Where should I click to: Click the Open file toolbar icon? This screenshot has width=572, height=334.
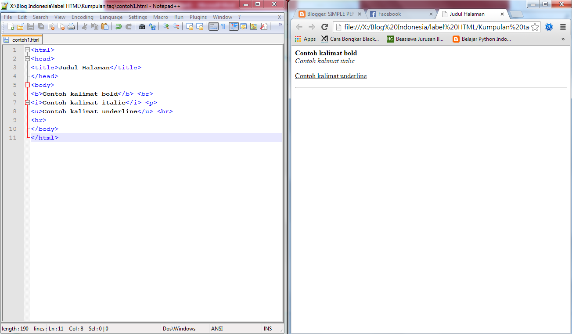point(21,27)
